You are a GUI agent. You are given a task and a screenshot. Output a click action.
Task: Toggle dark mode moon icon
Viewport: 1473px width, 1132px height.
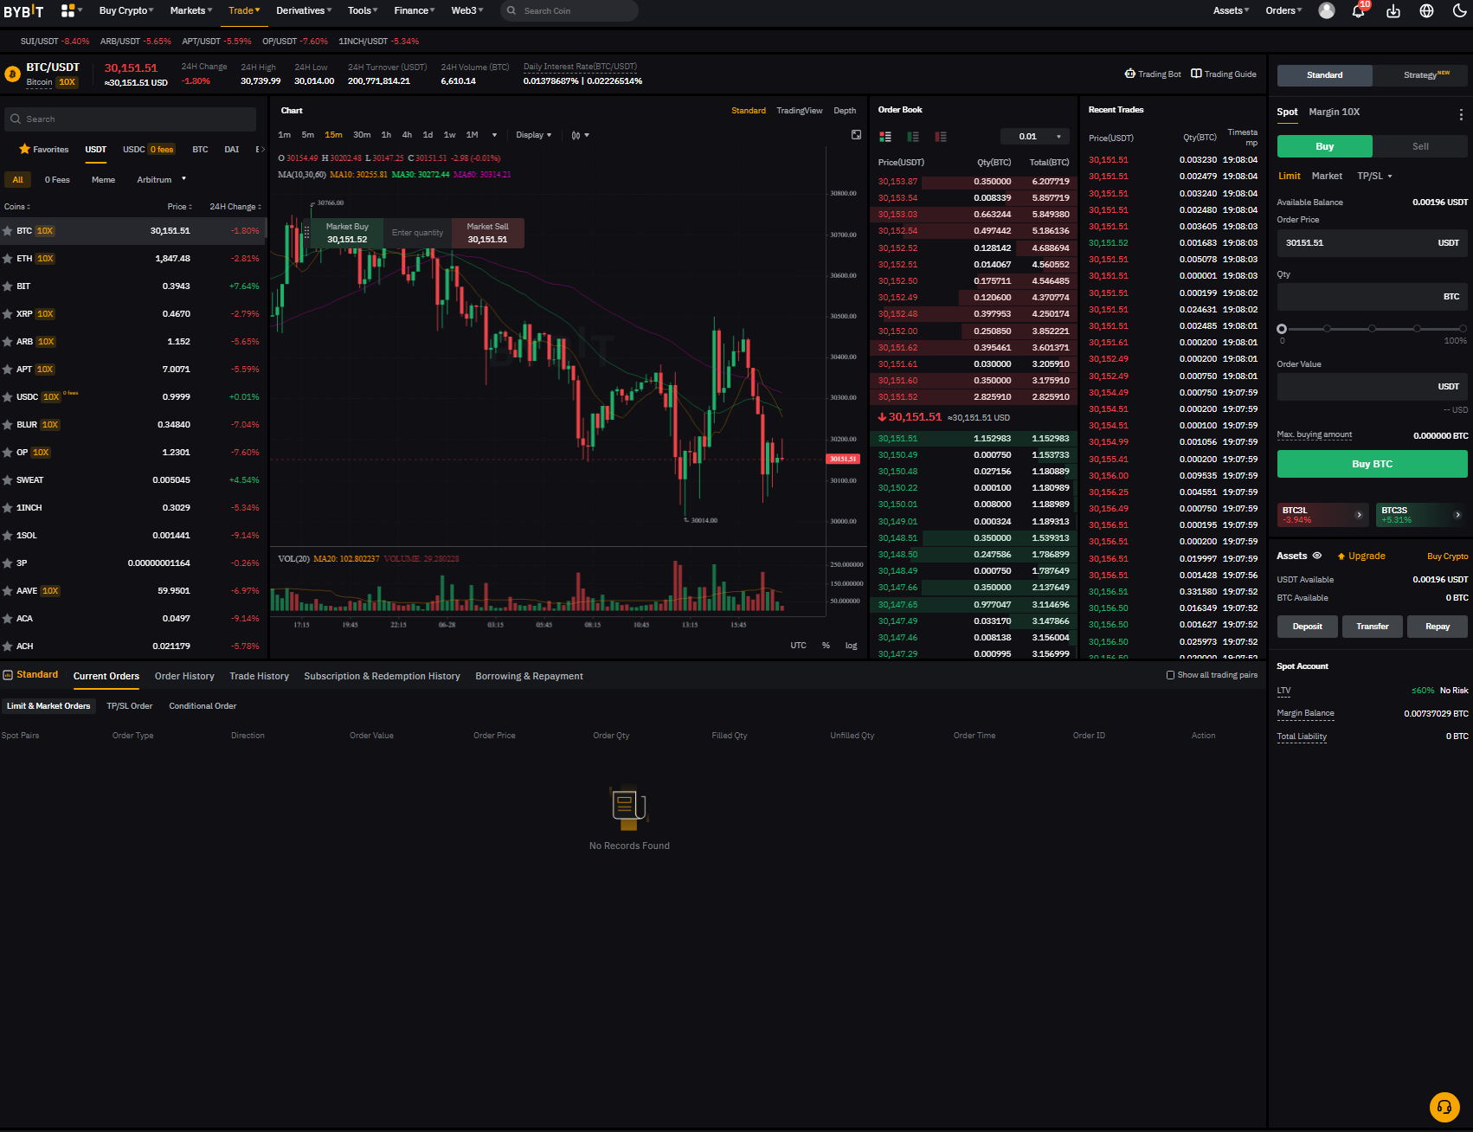[1459, 11]
